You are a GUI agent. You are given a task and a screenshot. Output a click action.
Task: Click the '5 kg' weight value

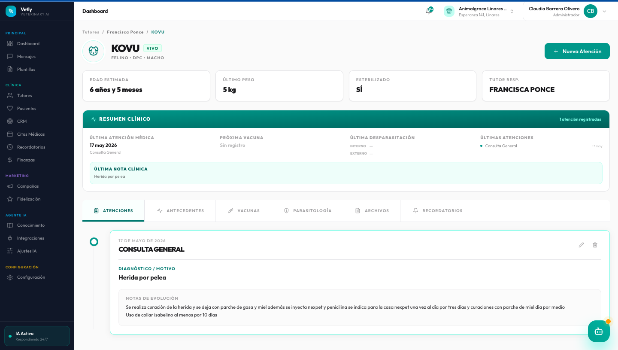pyautogui.click(x=229, y=90)
